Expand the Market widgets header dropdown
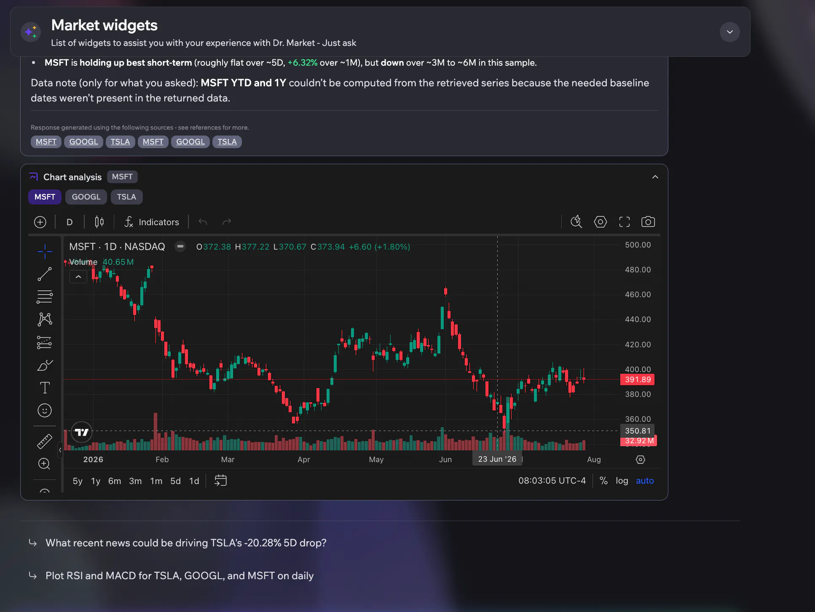Image resolution: width=815 pixels, height=612 pixels. coord(729,32)
